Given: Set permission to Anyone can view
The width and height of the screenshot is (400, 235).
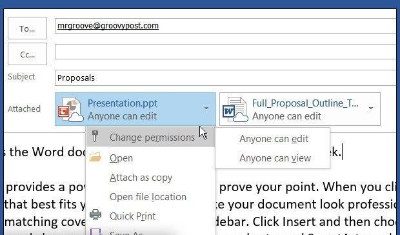Looking at the screenshot, I should (x=273, y=158).
